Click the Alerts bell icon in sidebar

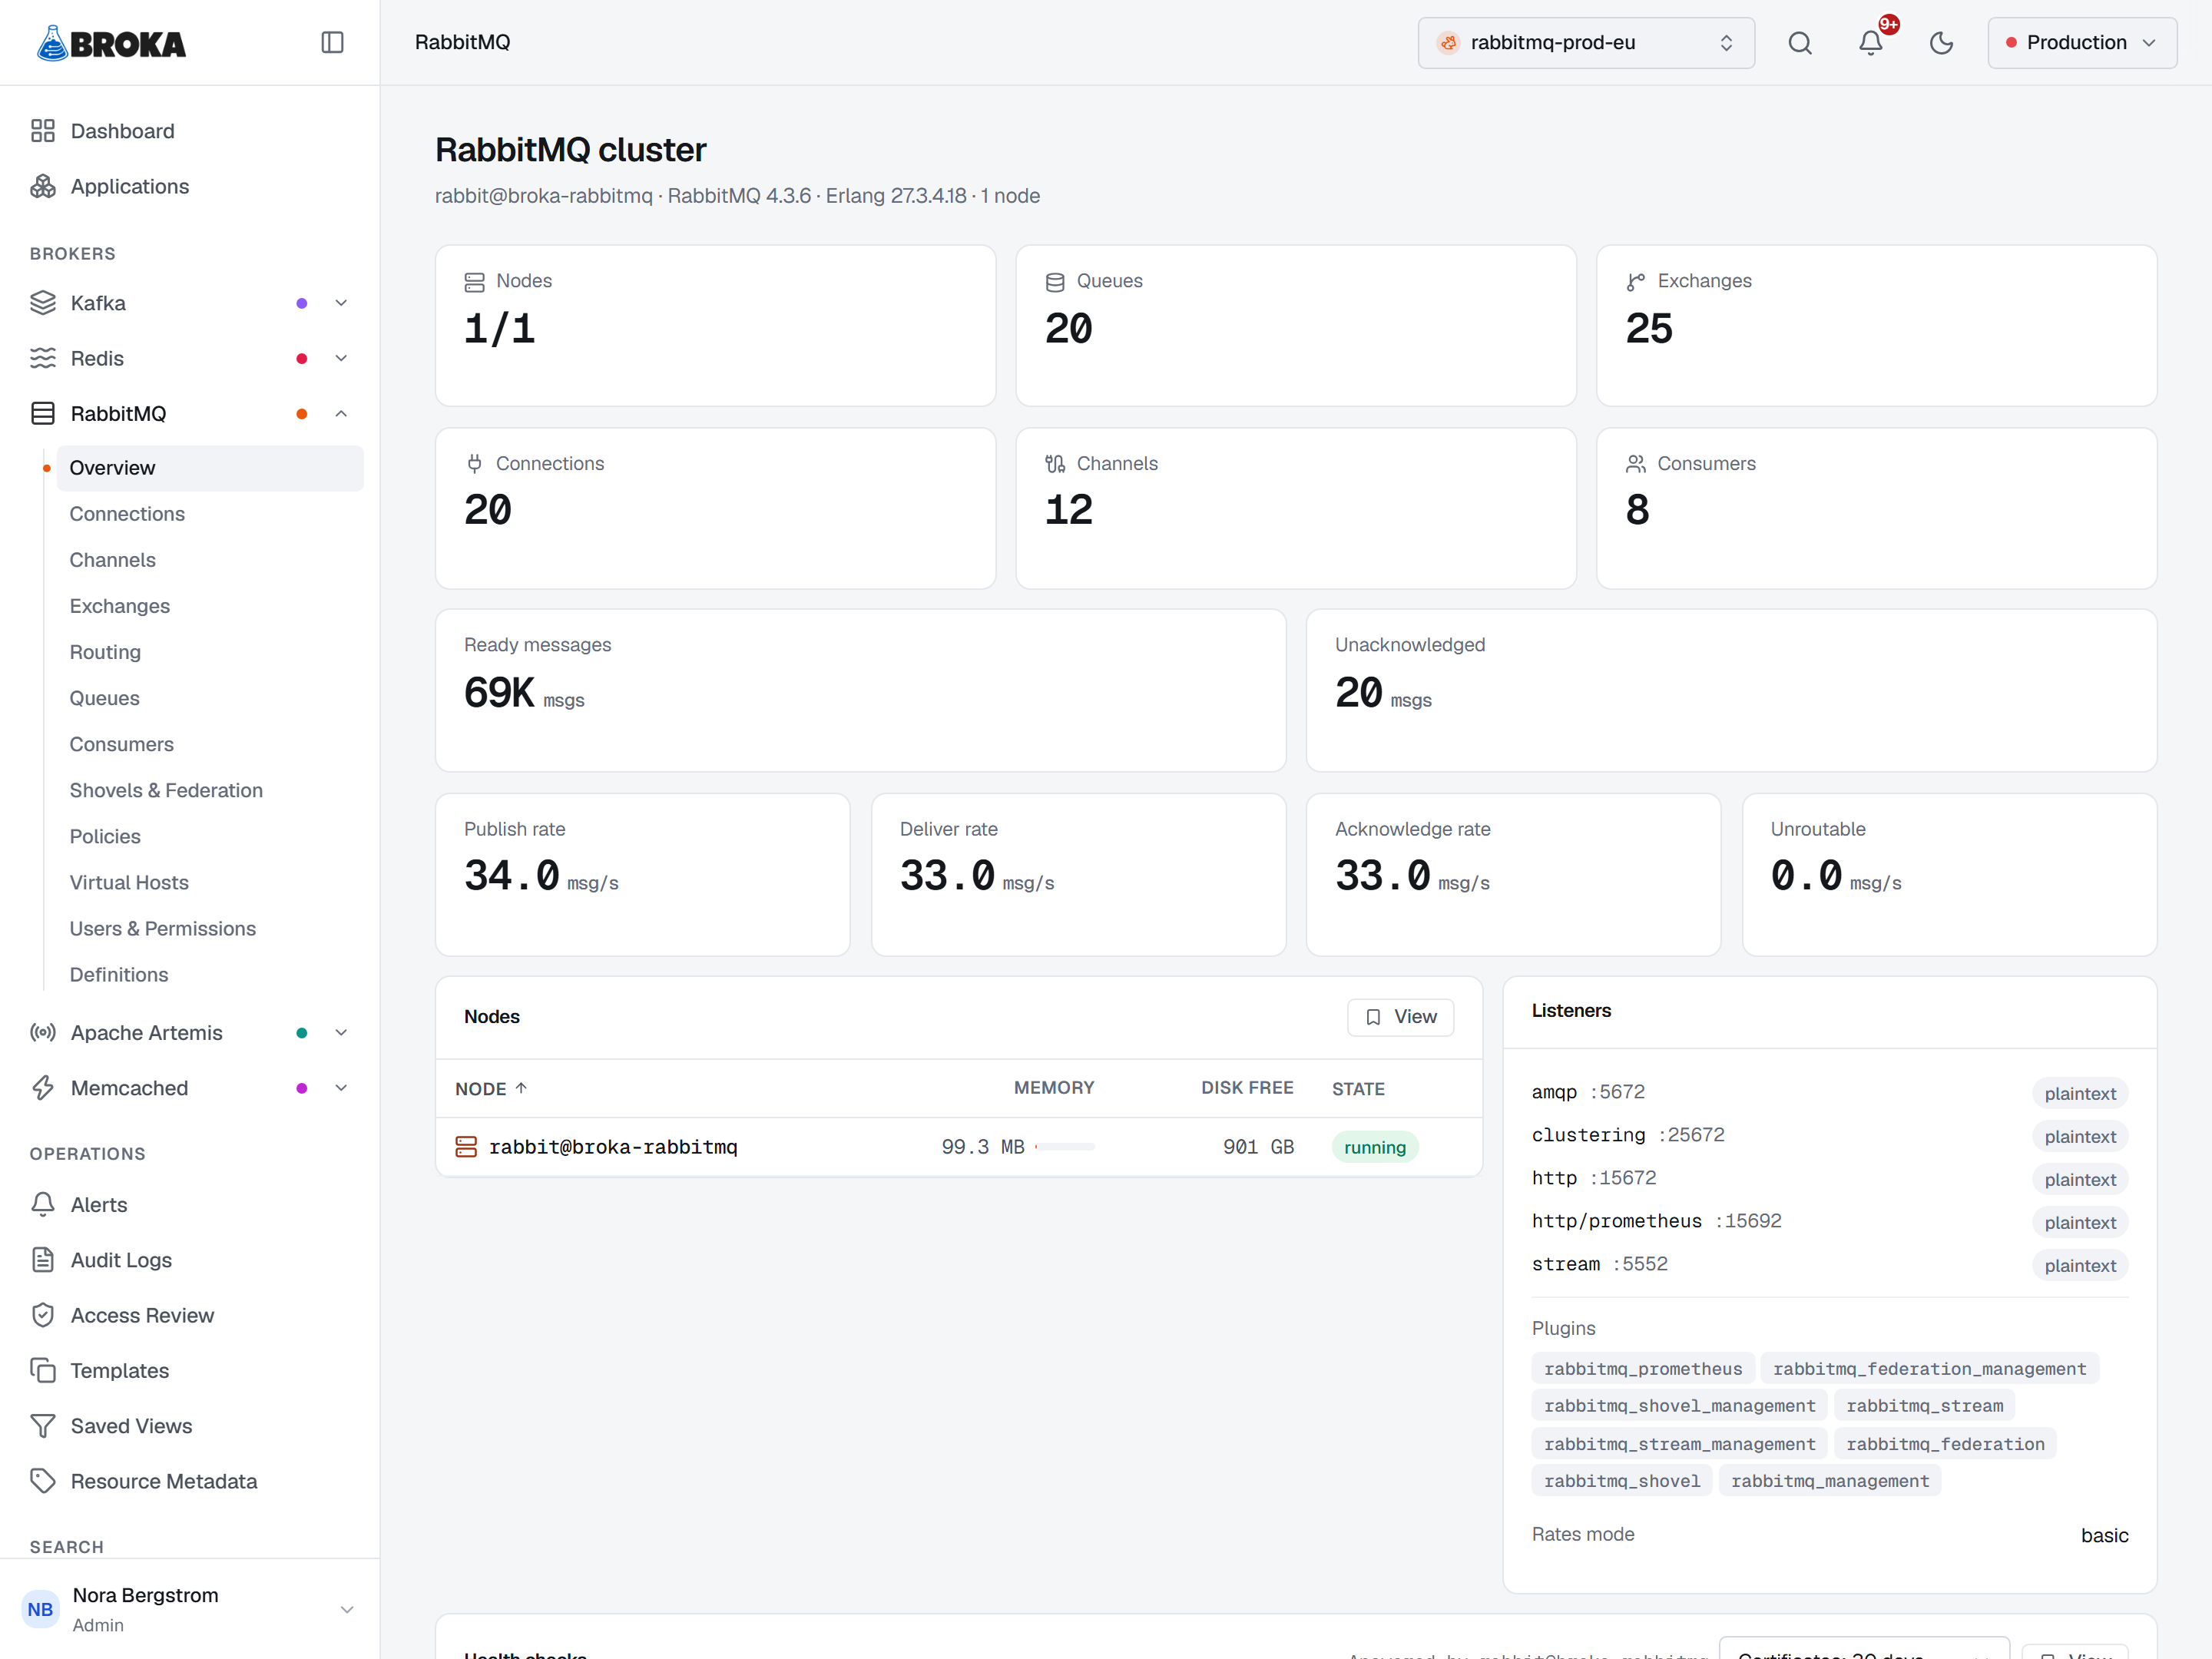click(42, 1204)
